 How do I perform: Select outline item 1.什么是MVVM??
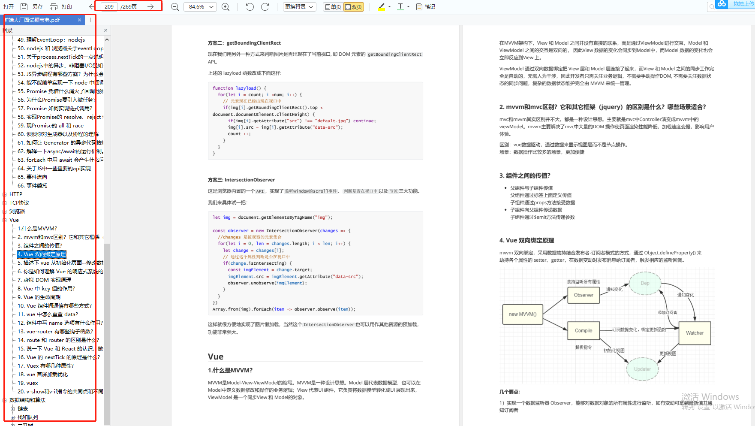(x=37, y=229)
